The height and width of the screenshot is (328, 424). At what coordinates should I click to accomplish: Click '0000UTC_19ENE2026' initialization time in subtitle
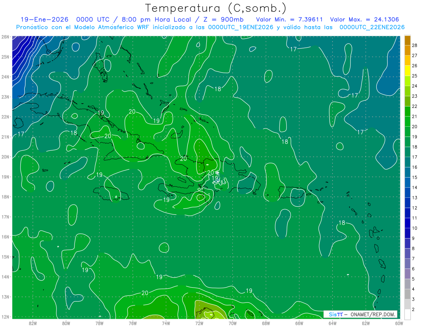[x=241, y=27]
